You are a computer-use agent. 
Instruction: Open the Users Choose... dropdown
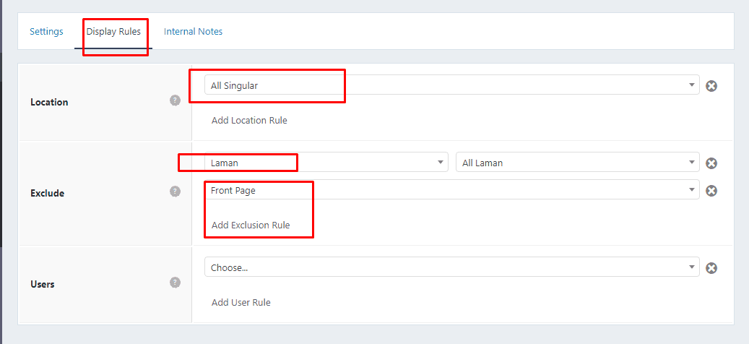pos(451,267)
